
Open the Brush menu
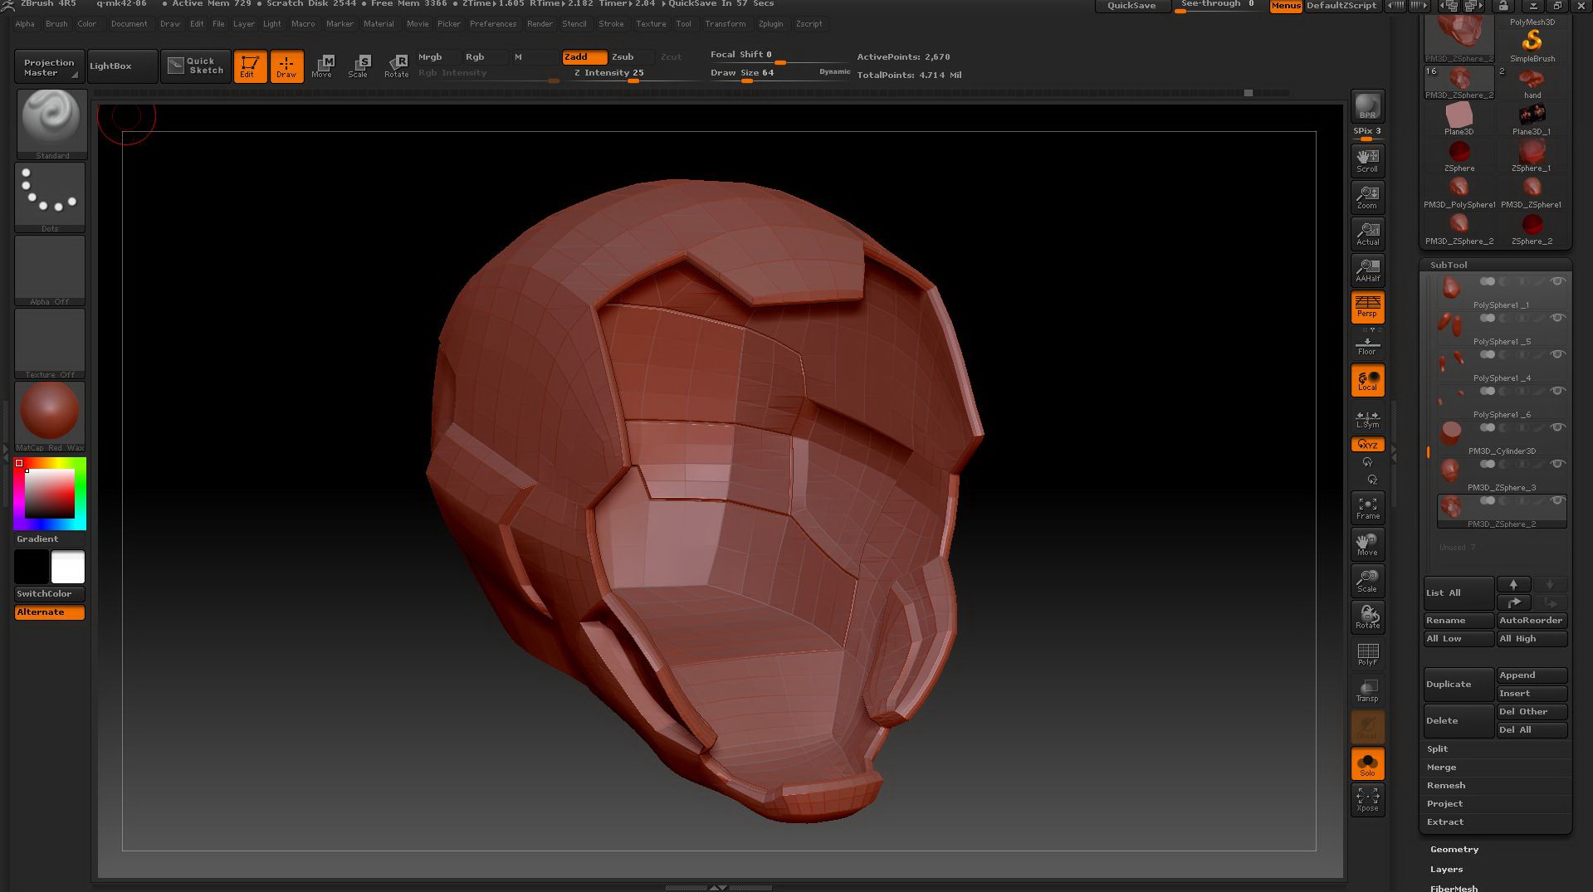(x=56, y=23)
